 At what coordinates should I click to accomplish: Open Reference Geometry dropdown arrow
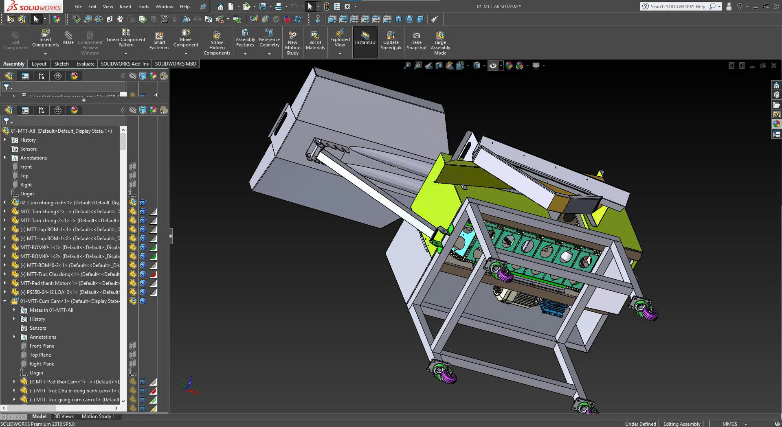pyautogui.click(x=269, y=54)
